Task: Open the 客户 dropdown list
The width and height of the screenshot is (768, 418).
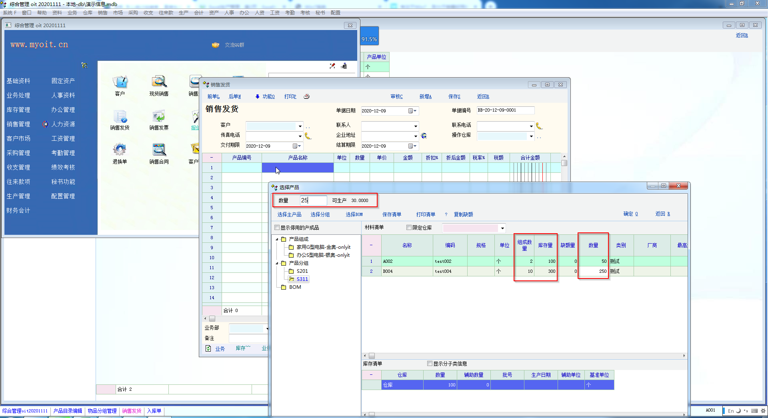Action: pyautogui.click(x=300, y=126)
